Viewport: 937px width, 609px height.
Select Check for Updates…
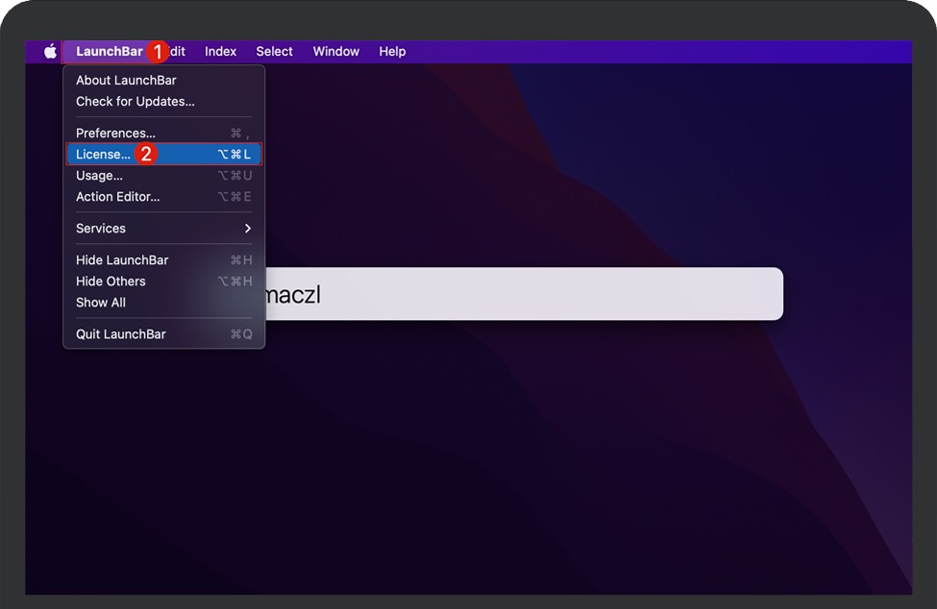point(136,102)
